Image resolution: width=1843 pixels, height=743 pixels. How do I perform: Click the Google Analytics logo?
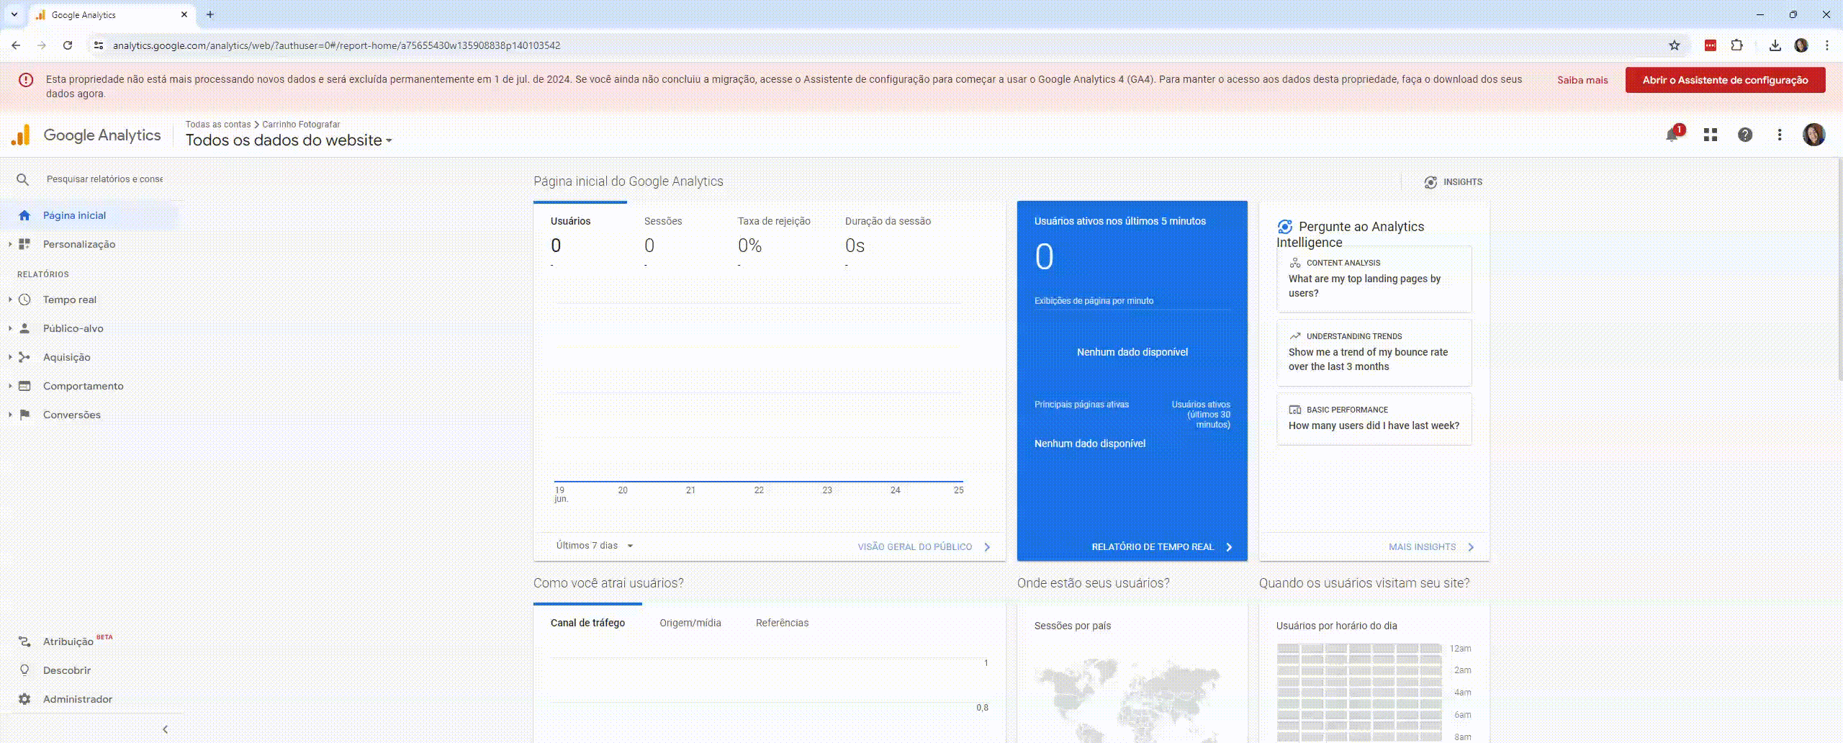tap(86, 135)
